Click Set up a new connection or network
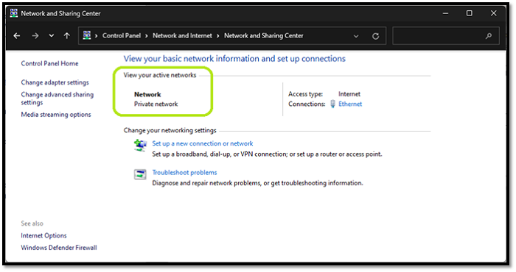516x272 pixels. point(203,143)
